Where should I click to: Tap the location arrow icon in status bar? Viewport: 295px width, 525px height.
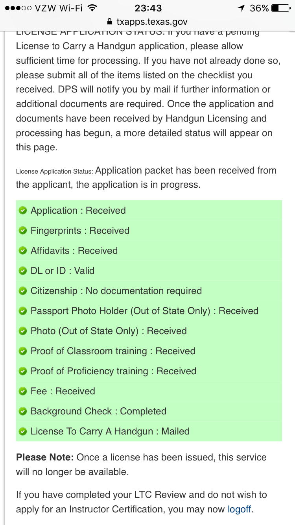point(241,8)
